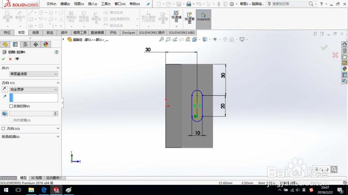The width and height of the screenshot is (348, 195).
Task: Click the Exit Sketch (退出草图) icon
Action: [x=8, y=17]
